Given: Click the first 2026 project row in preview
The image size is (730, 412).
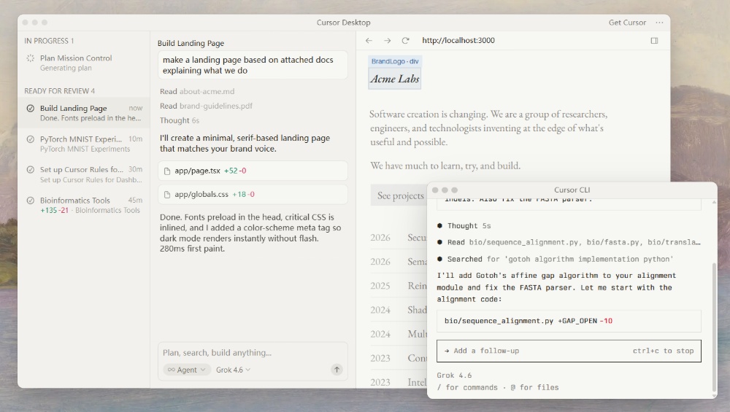Looking at the screenshot, I should pos(398,238).
